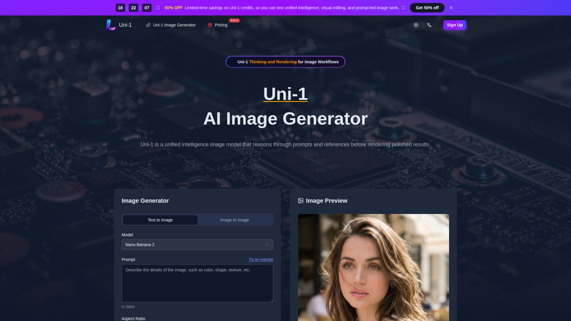Click inside the Prompt text area
Image resolution: width=571 pixels, height=321 pixels.
pyautogui.click(x=197, y=283)
